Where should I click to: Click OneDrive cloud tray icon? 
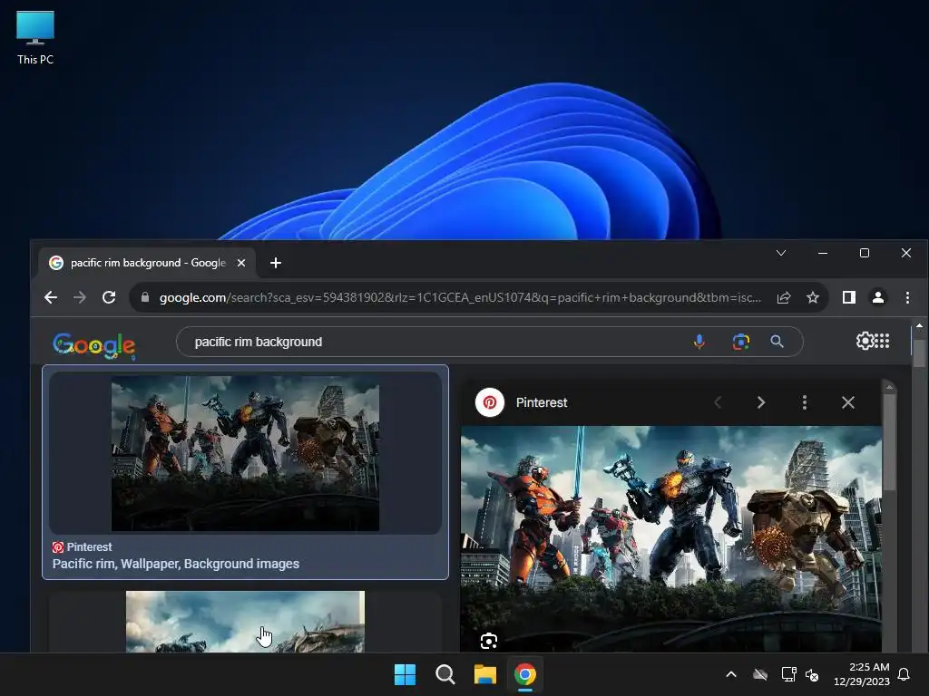pyautogui.click(x=760, y=674)
